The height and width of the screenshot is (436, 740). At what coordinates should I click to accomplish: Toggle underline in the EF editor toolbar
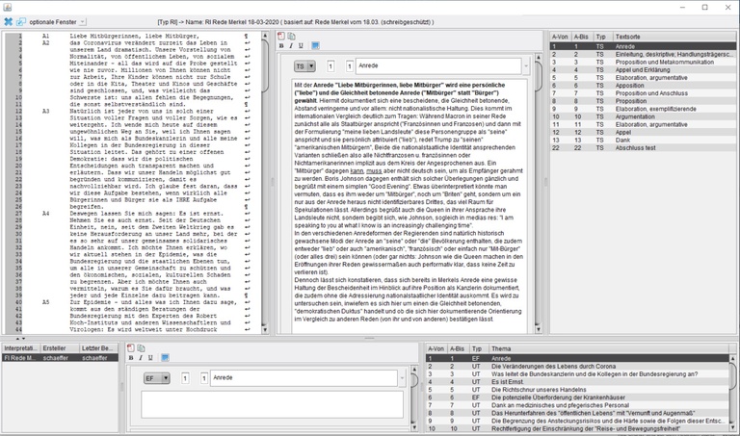pos(150,358)
